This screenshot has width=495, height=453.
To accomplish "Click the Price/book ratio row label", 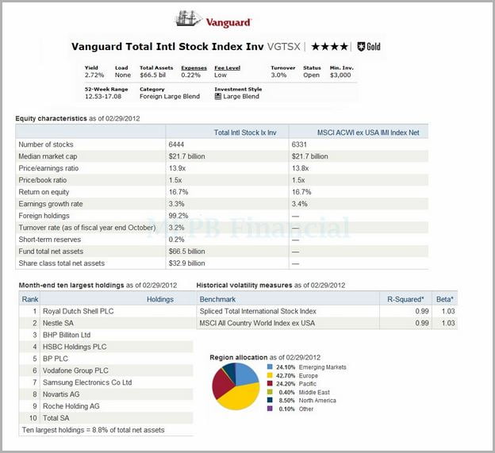I will point(42,180).
